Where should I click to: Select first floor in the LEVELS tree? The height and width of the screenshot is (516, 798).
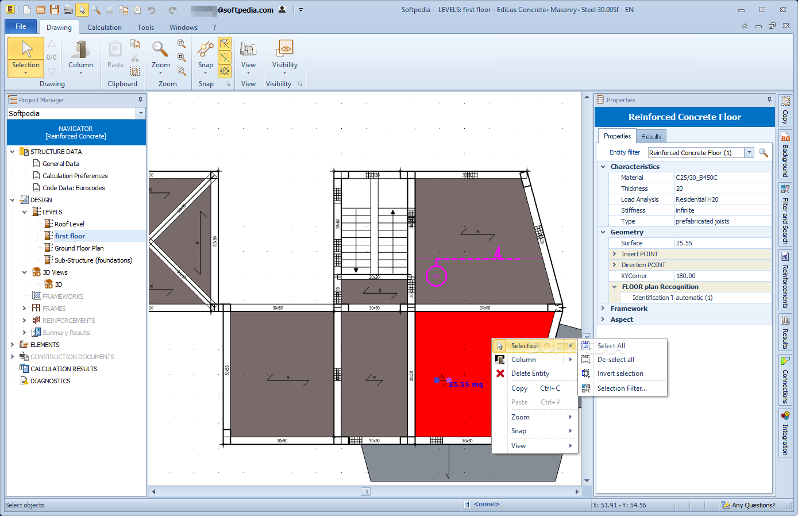[70, 236]
